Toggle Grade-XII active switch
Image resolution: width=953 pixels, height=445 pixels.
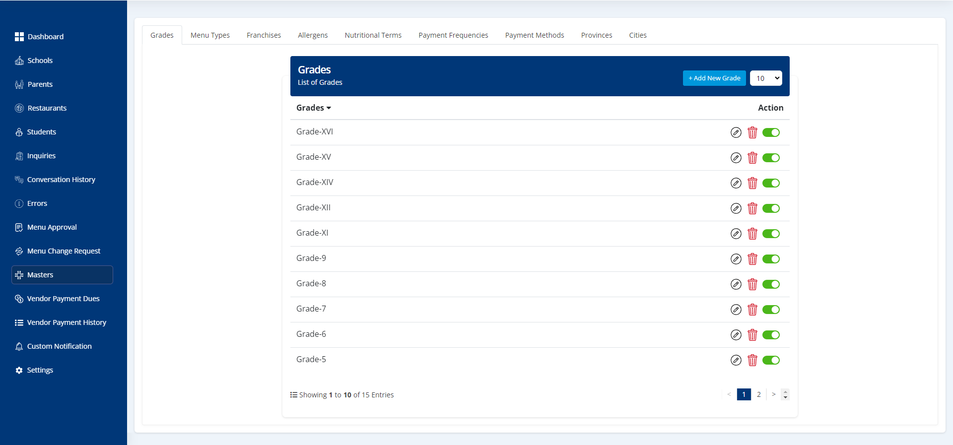(771, 208)
